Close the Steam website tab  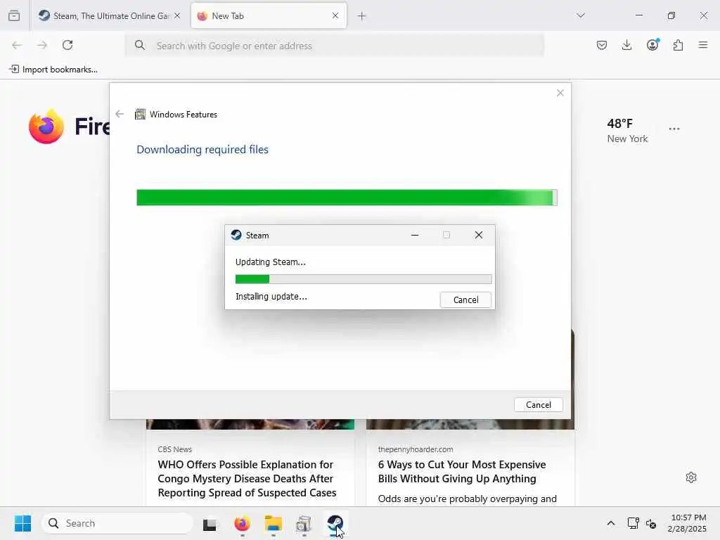(x=177, y=15)
